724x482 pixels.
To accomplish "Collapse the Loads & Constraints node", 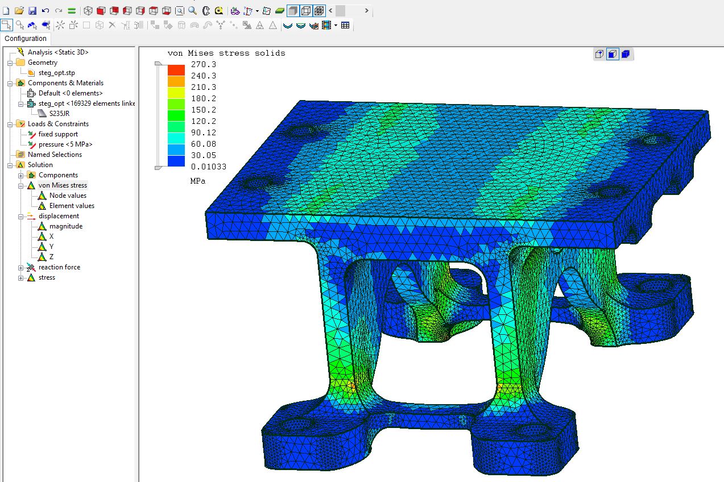I will pyautogui.click(x=10, y=124).
